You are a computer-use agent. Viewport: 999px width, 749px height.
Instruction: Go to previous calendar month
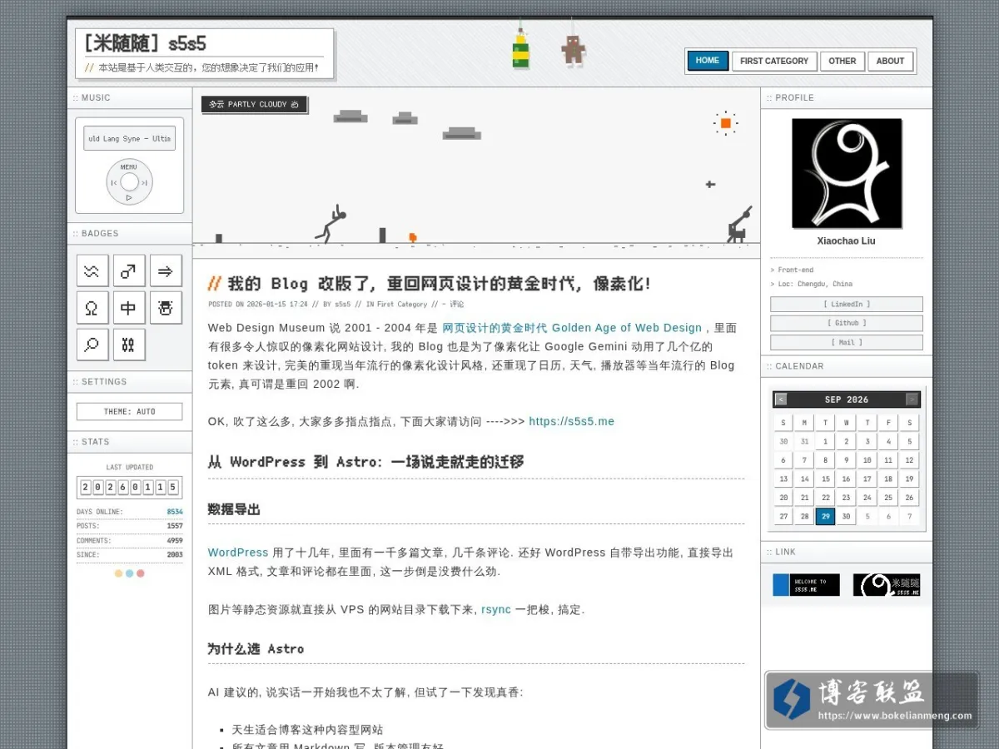coord(781,399)
